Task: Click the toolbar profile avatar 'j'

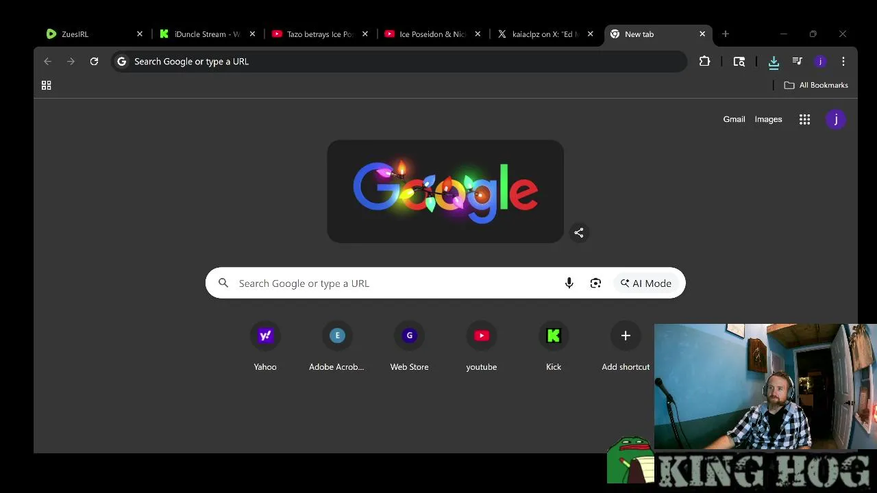Action: tap(820, 62)
